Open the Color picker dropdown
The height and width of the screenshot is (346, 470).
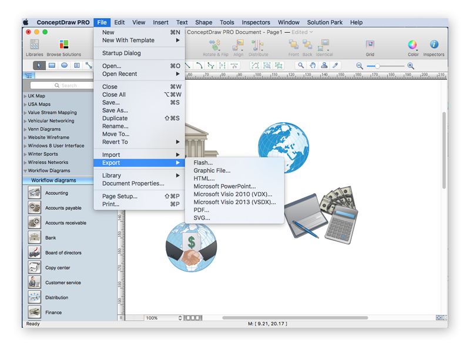412,45
